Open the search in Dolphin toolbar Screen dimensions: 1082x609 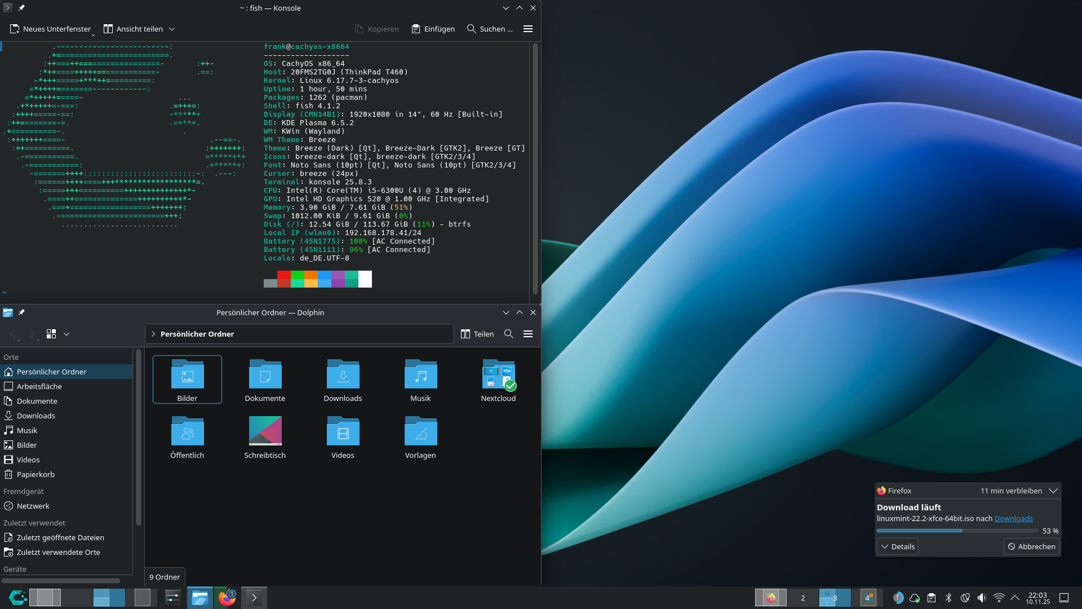click(509, 334)
